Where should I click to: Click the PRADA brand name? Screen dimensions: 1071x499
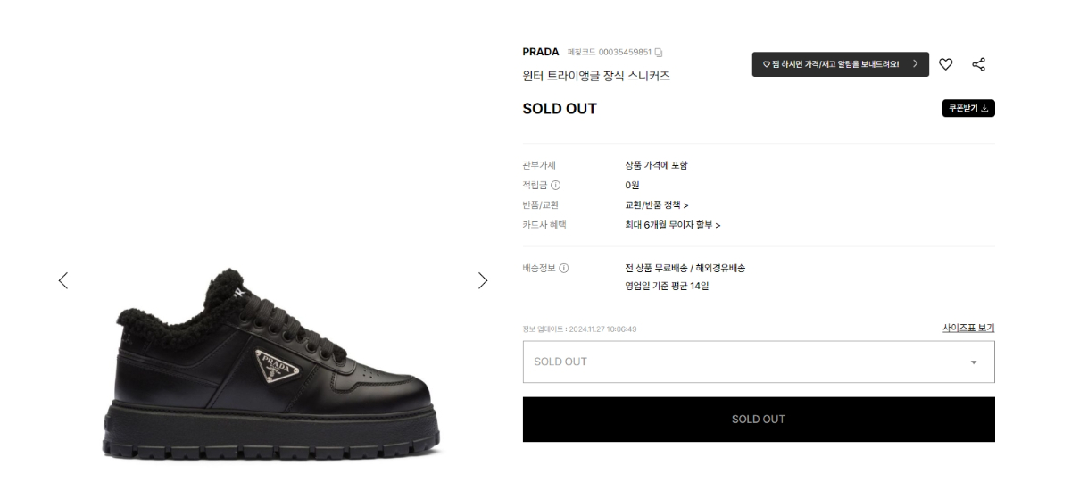[541, 52]
